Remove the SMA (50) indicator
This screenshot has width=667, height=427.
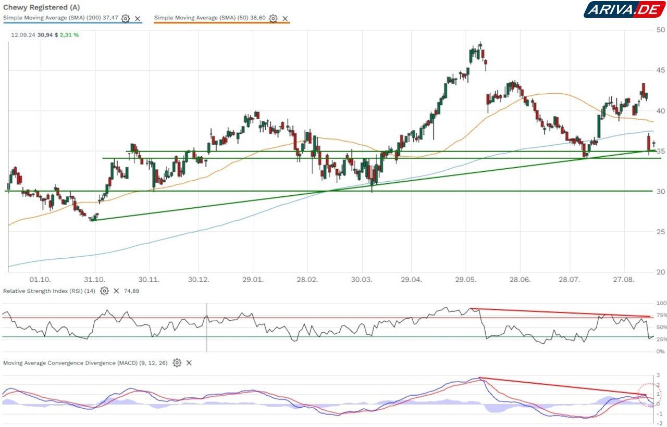point(285,18)
